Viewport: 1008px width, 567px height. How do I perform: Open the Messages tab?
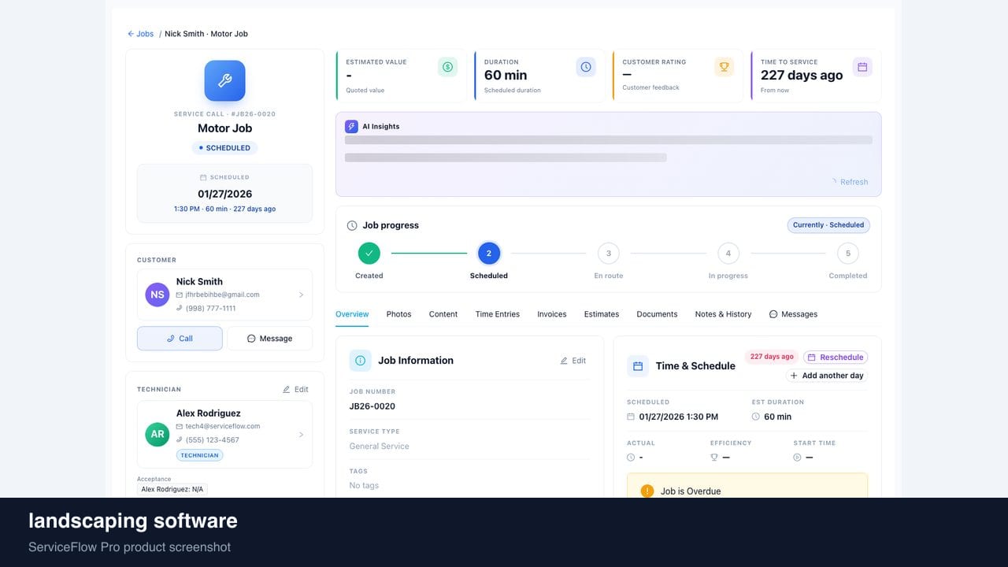[793, 314]
